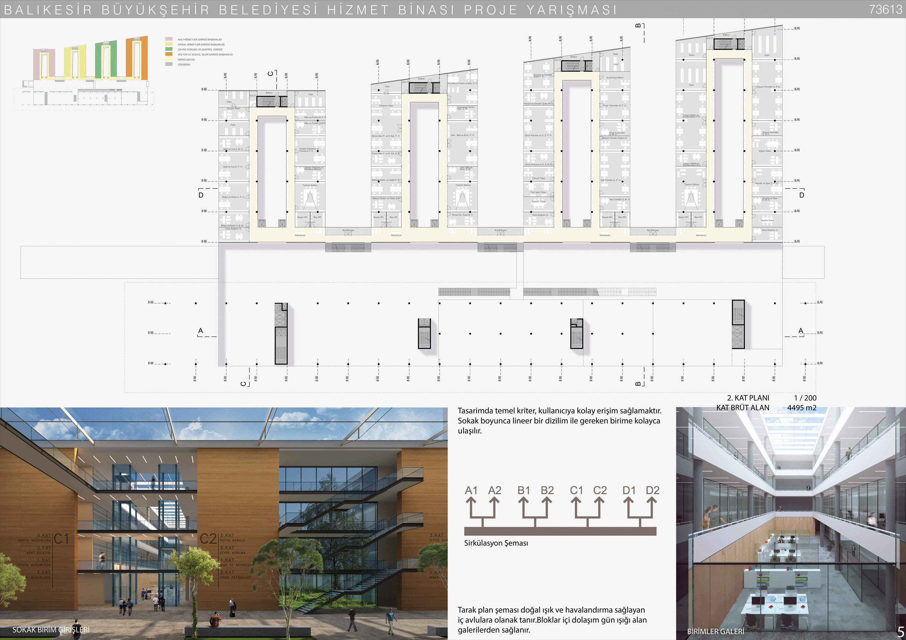This screenshot has height=640, width=906.
Task: Click the SOKAK BİRİM GİRİŞLERİ caption
Action: pyautogui.click(x=51, y=629)
